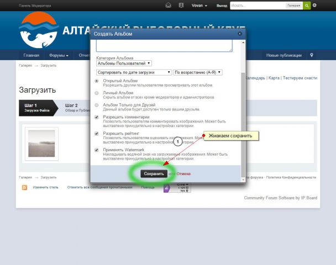Click the green search magnifier button
Viewport: 336px width, 265px height.
pyautogui.click(x=307, y=6)
